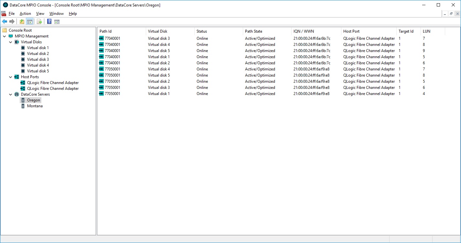Click the blue Back arrow in toolbar
461x243 pixels.
tap(5, 22)
